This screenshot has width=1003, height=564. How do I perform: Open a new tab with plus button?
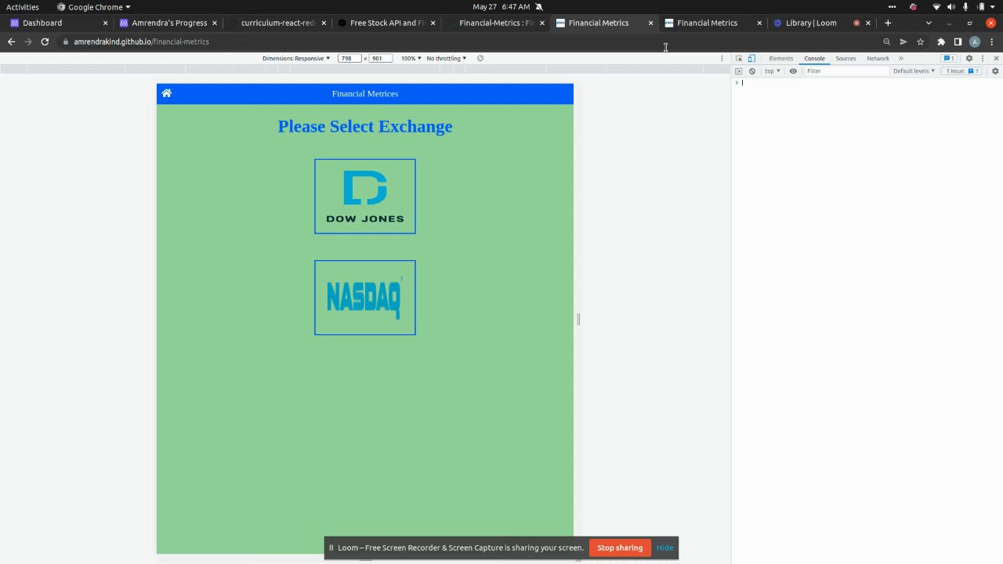pos(888,23)
